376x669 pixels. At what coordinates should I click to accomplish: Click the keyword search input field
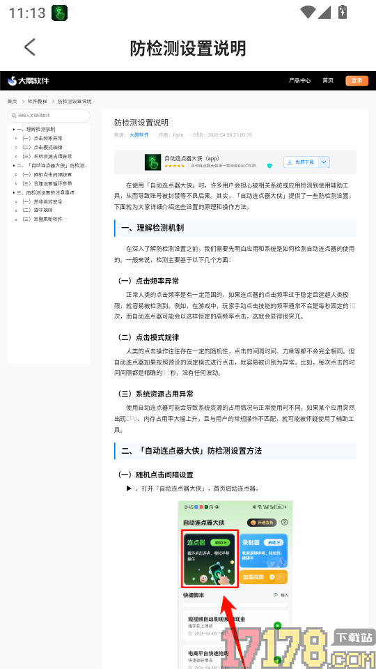[x=49, y=116]
